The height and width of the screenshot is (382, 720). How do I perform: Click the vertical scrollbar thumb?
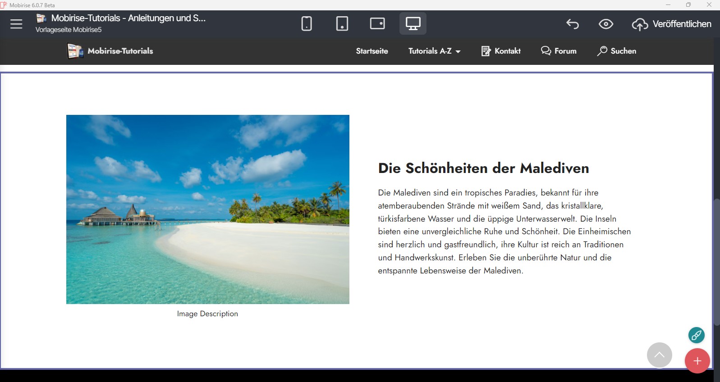point(716,262)
